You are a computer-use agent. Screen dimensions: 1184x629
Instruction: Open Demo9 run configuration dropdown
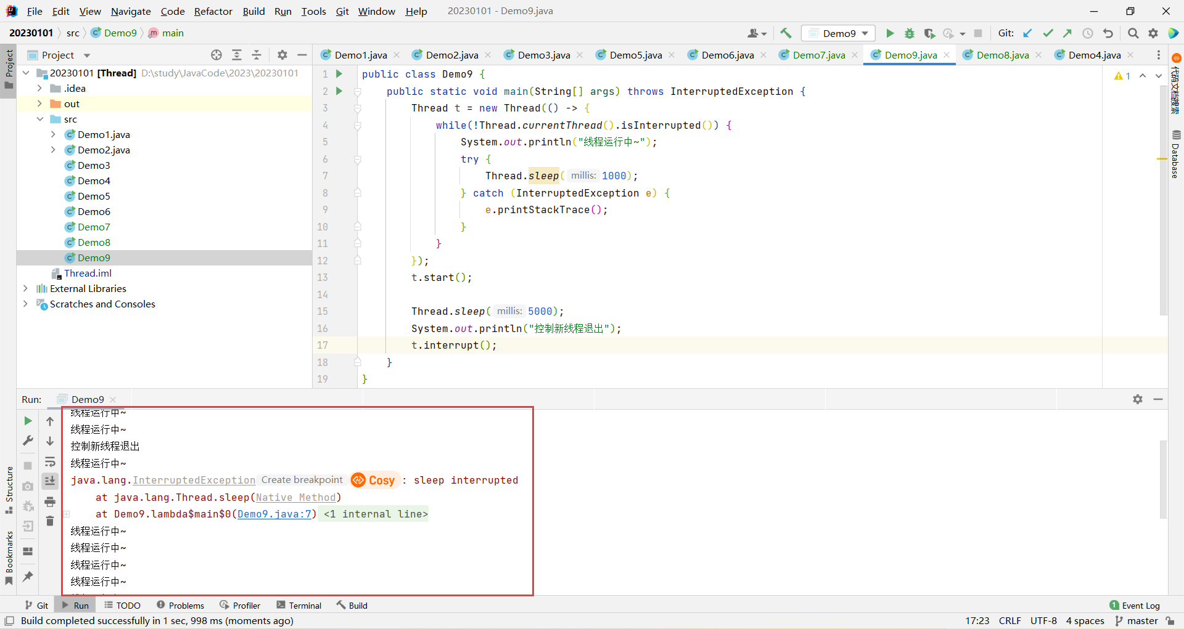(x=838, y=33)
